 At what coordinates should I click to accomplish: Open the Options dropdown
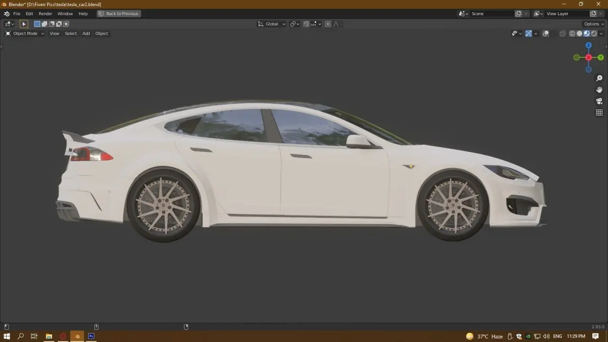(x=594, y=24)
